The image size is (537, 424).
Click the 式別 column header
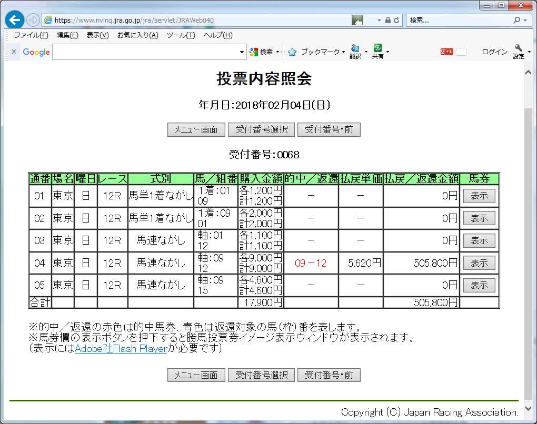click(161, 179)
